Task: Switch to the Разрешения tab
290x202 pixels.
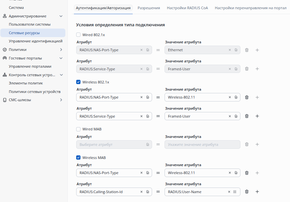Action: tap(149, 8)
